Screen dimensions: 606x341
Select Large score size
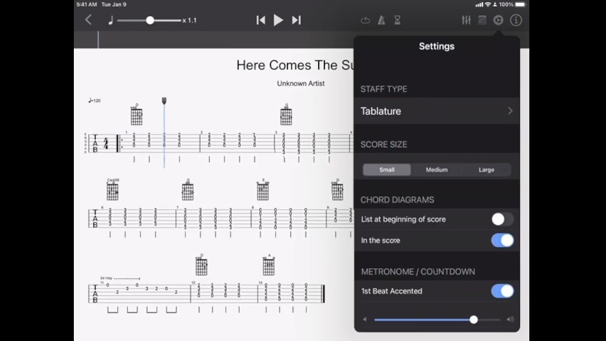[x=486, y=170]
